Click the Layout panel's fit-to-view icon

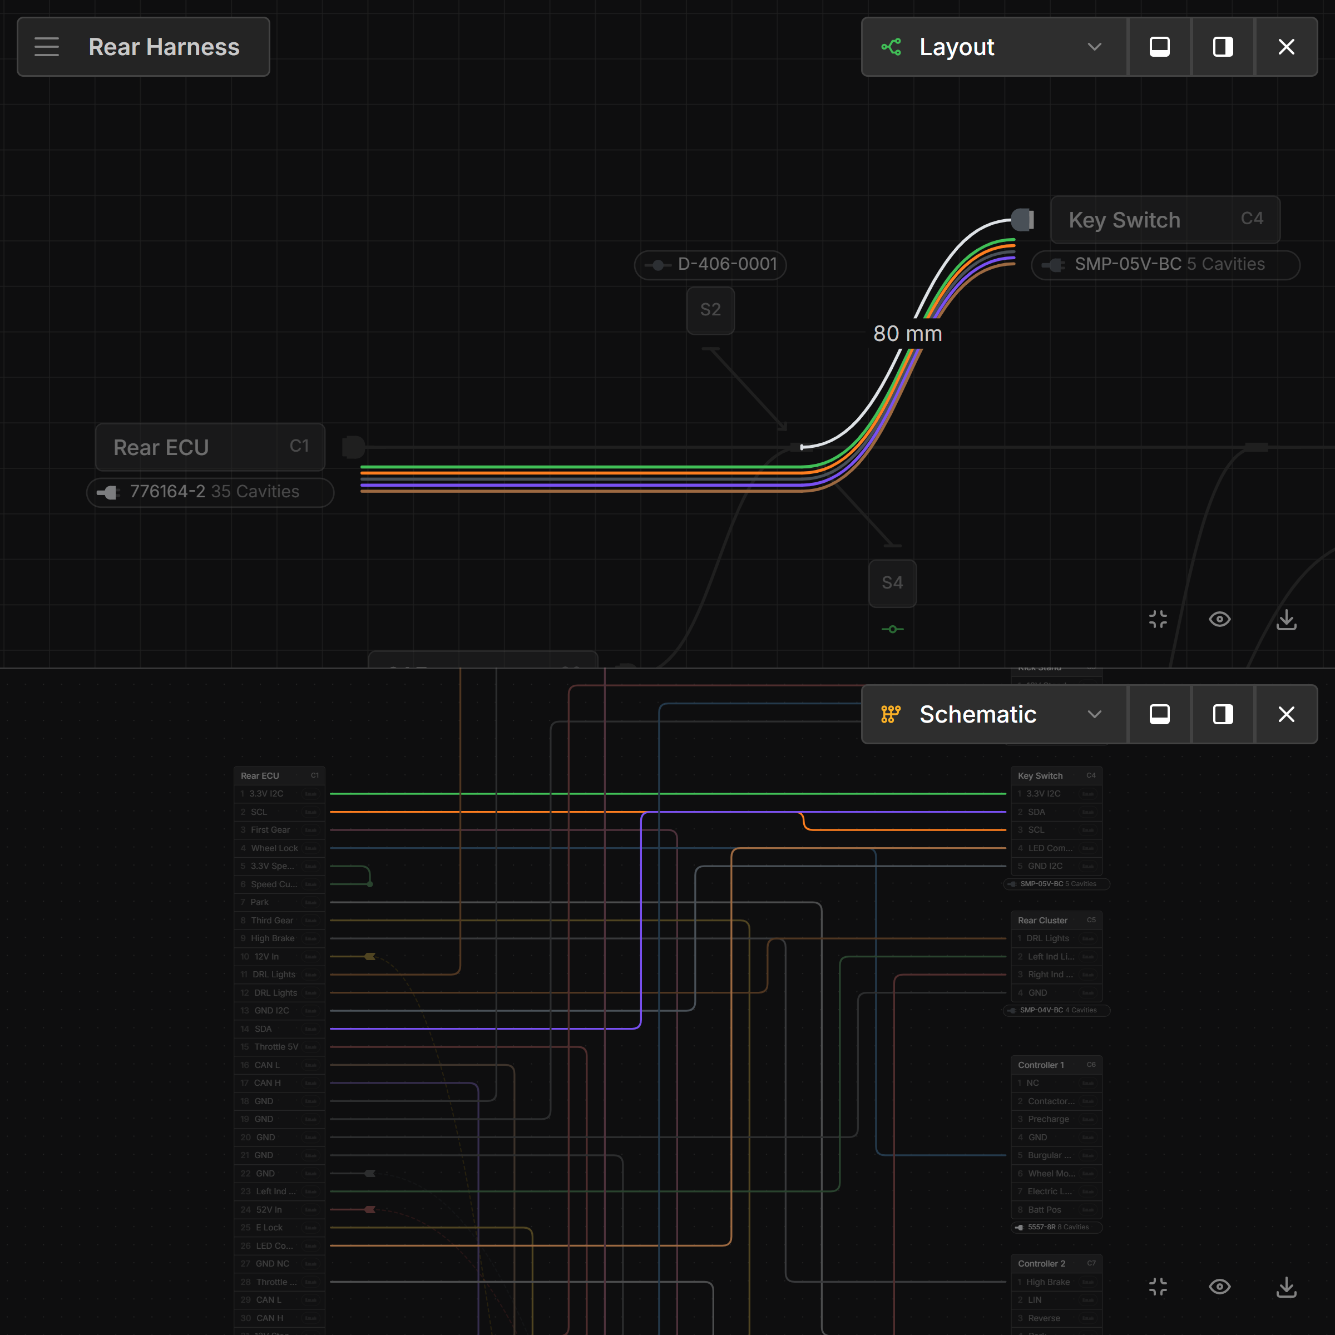coord(1158,619)
